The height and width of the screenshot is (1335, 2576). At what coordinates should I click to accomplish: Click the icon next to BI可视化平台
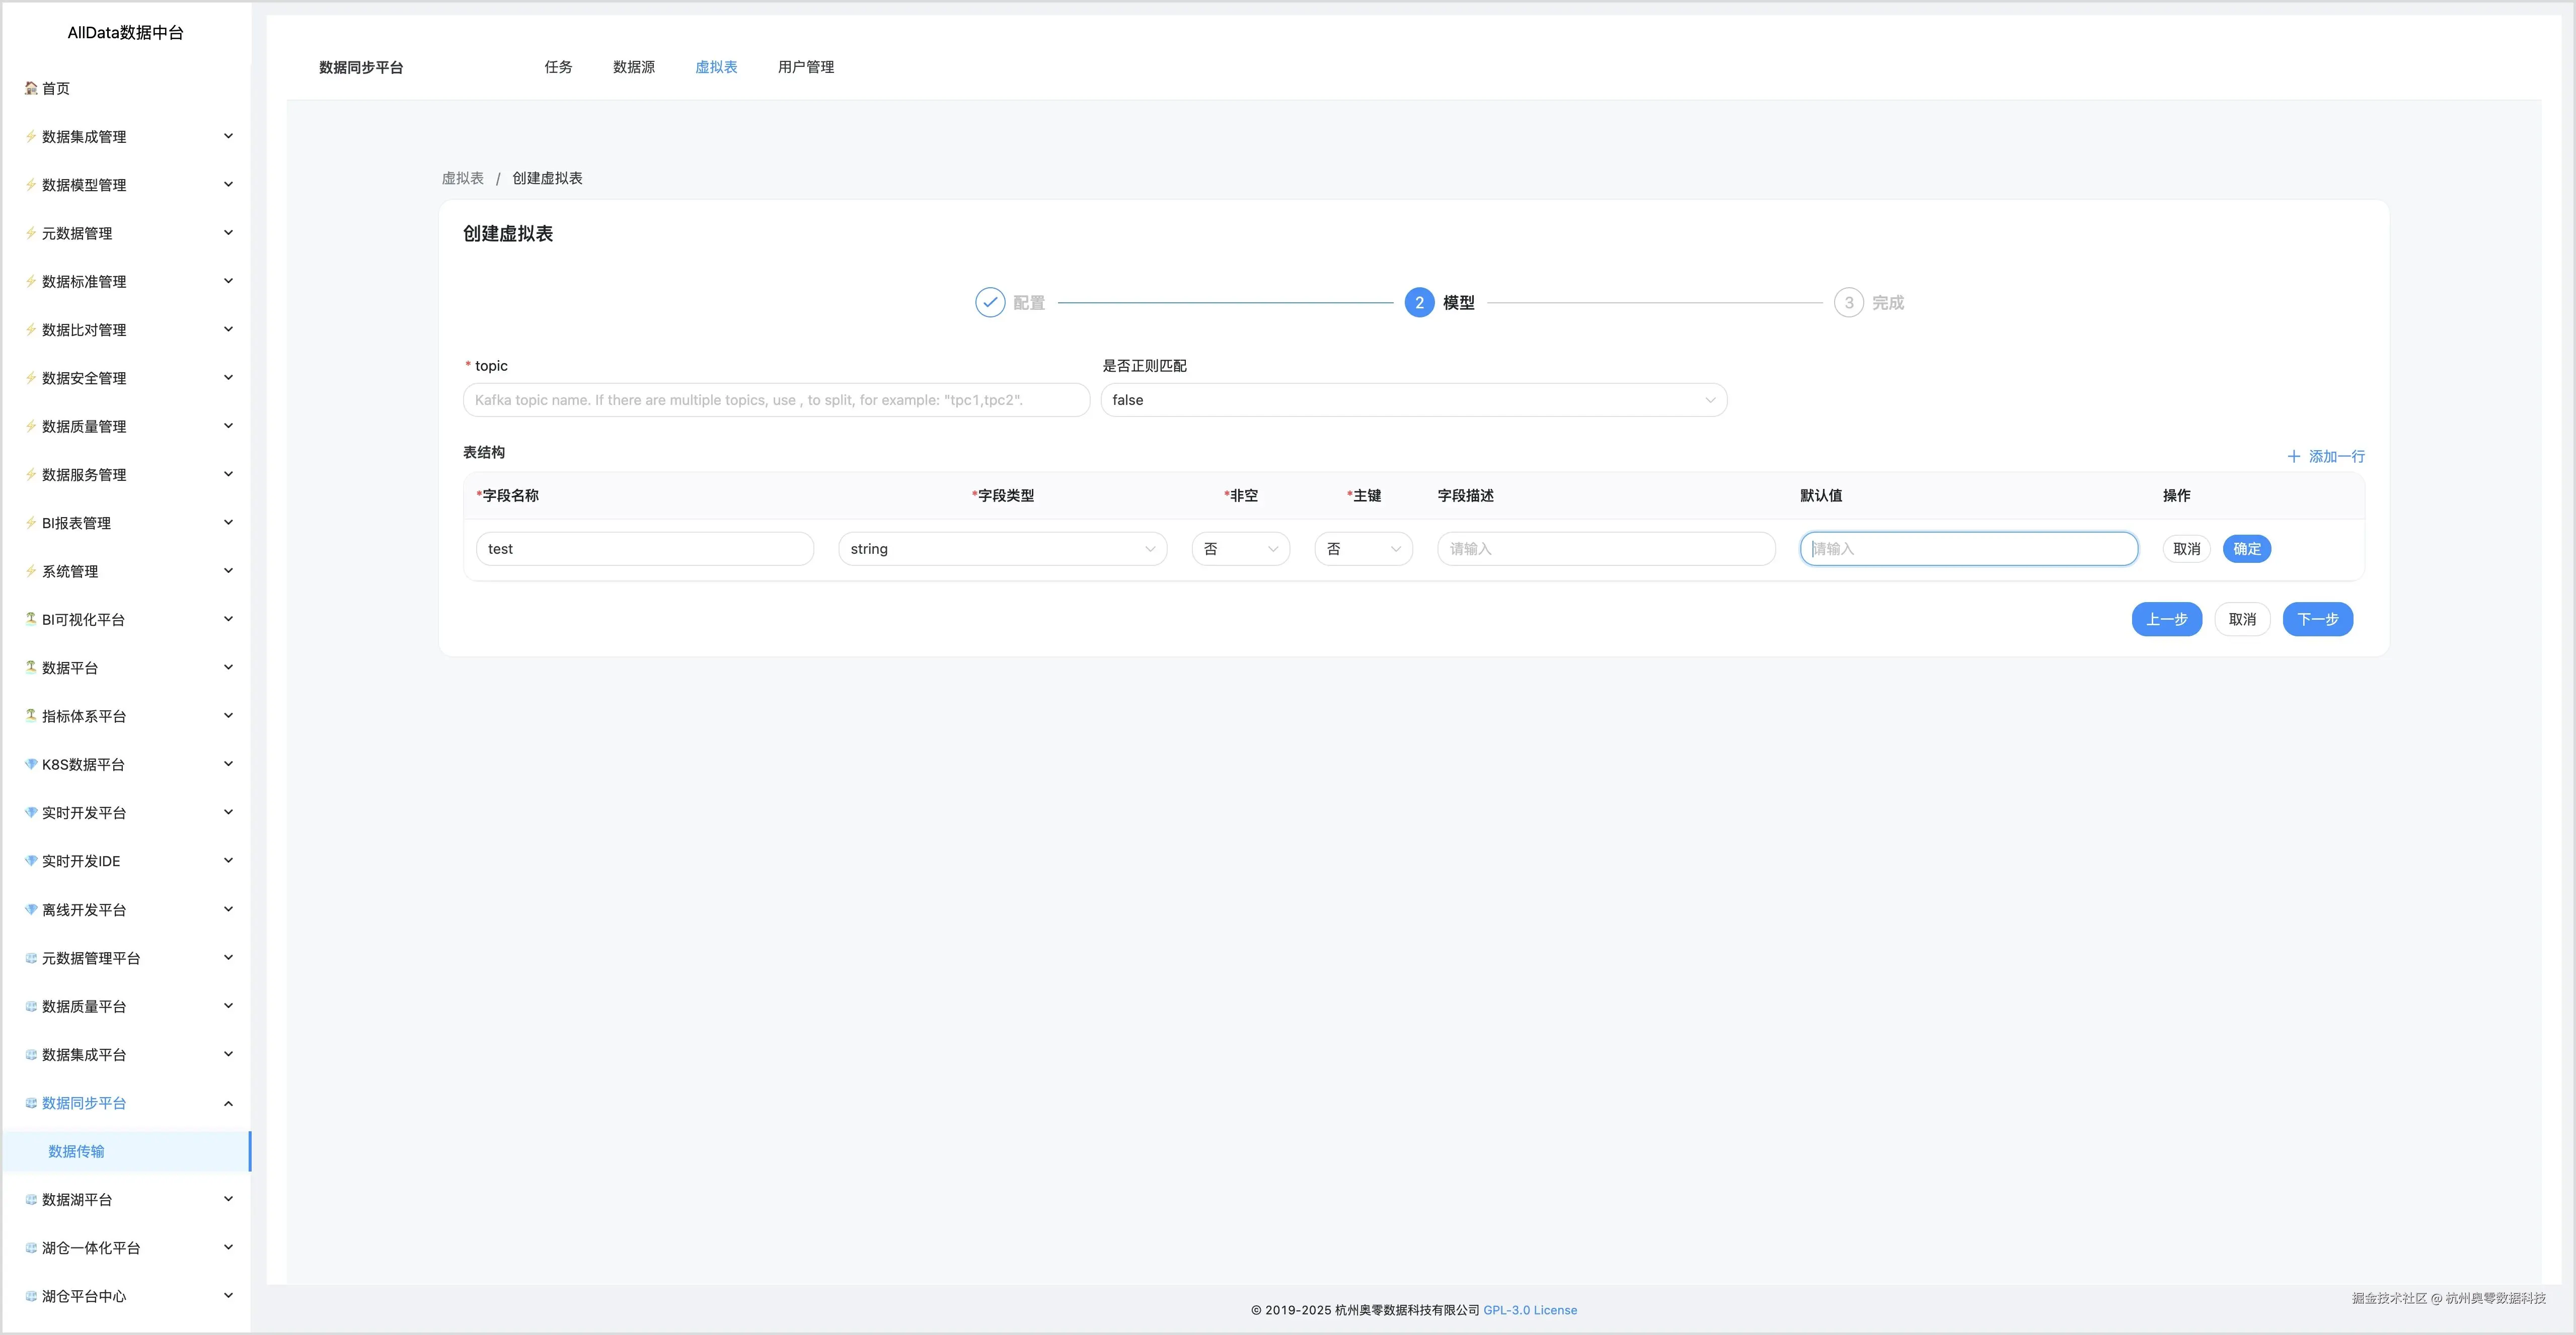(x=31, y=620)
